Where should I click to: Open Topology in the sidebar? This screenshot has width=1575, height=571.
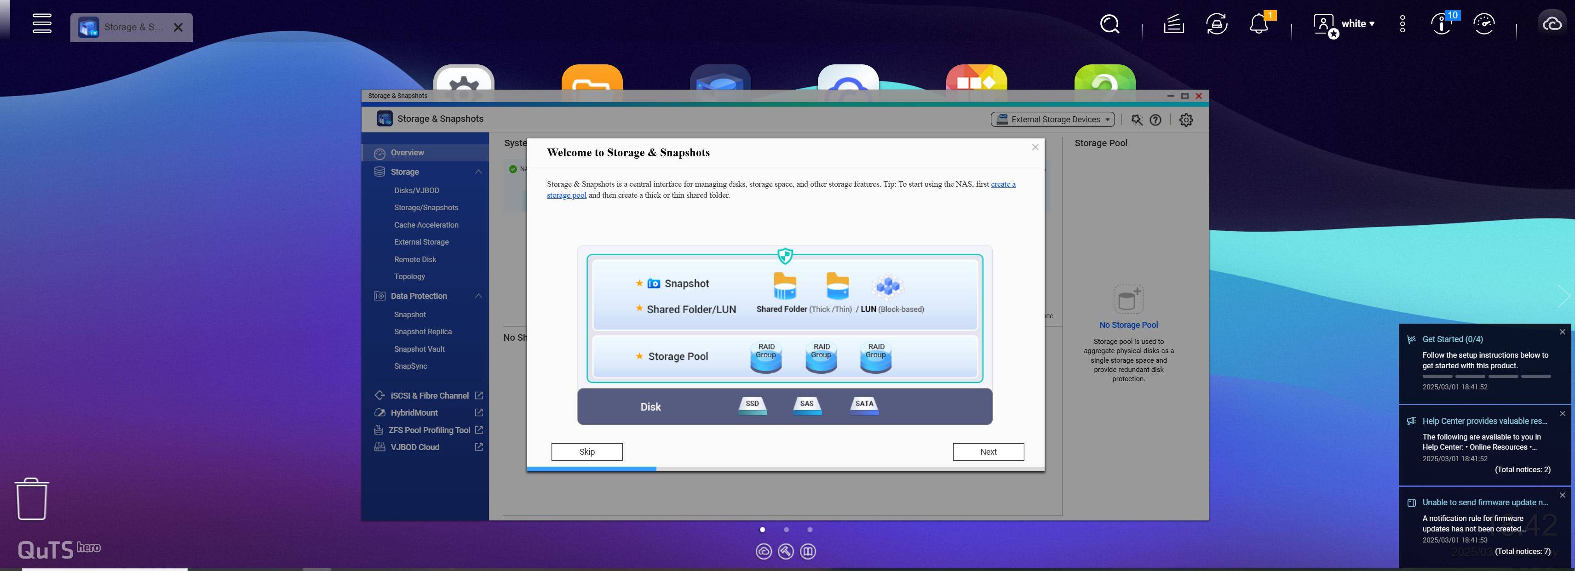pyautogui.click(x=410, y=277)
